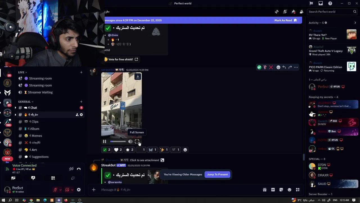Unmute the microphone

55,190
